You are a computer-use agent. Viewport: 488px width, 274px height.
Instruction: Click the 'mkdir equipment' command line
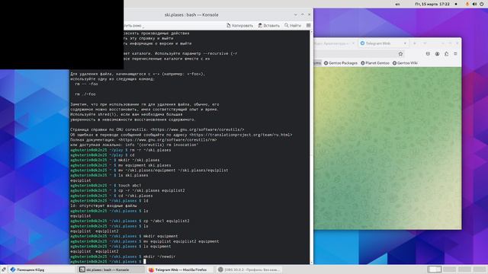160,236
